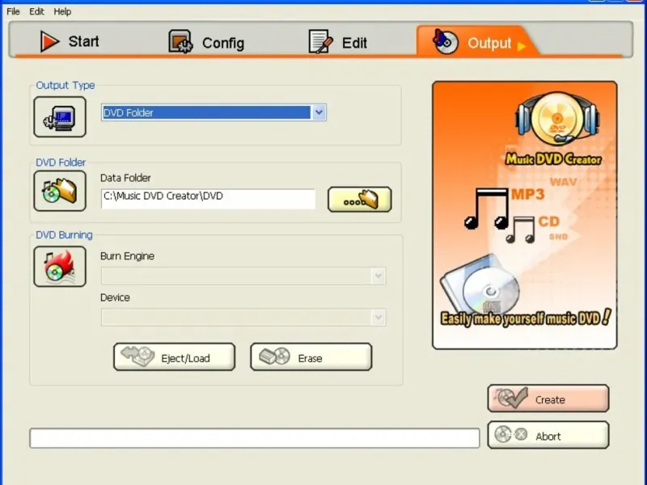Select the DVD Folder text in combo box
Viewport: 647px width, 485px height.
tap(129, 112)
